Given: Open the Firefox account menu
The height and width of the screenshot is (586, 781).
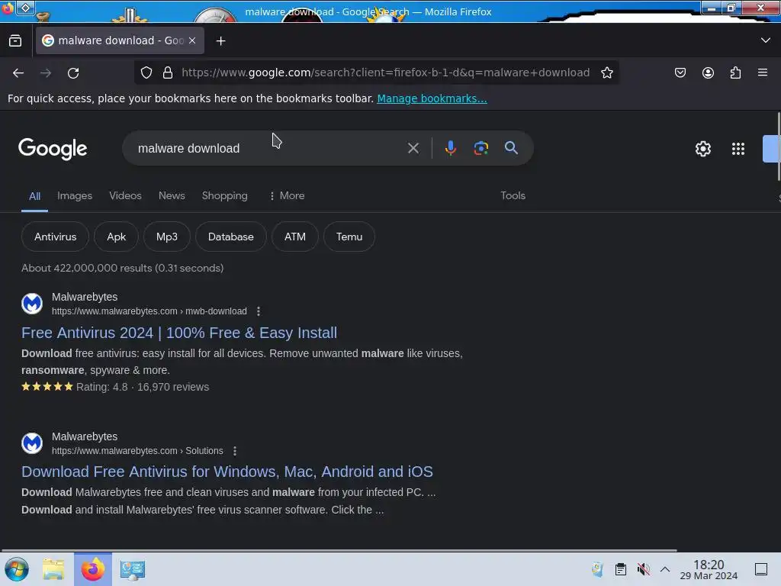Looking at the screenshot, I should pos(708,72).
